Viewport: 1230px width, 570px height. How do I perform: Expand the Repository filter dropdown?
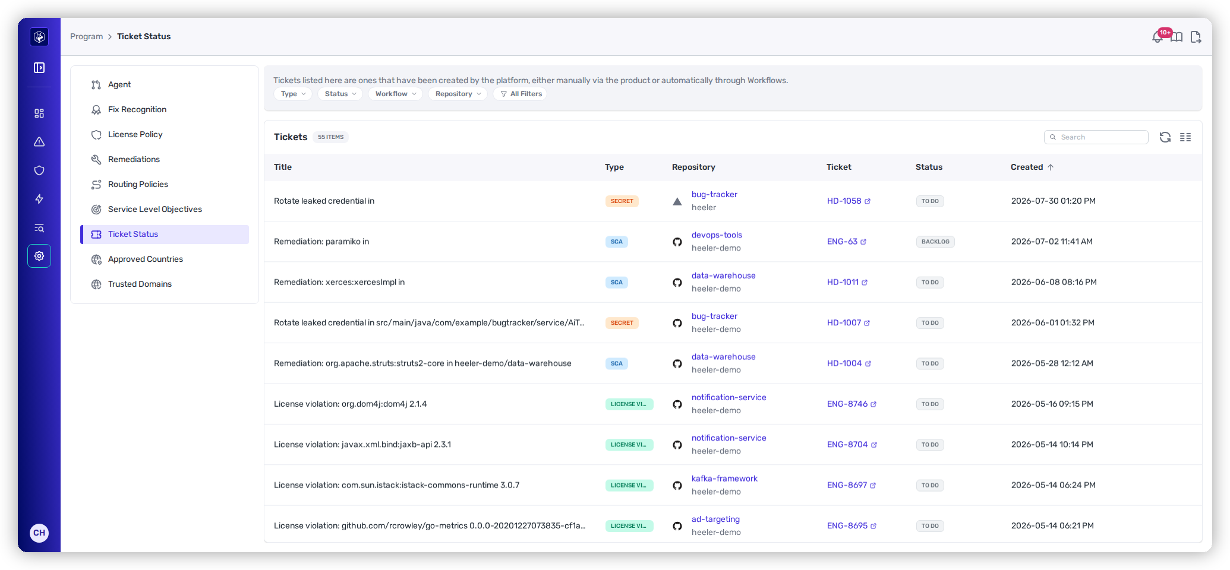tap(458, 94)
